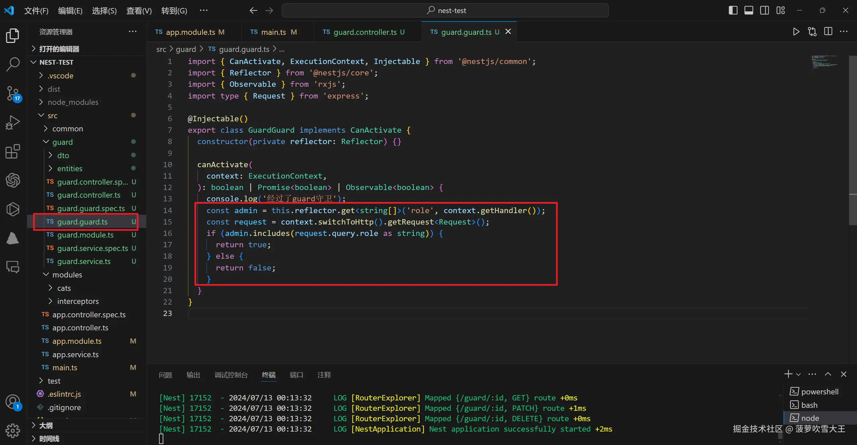The height and width of the screenshot is (445, 857).
Task: Switch to the 调试控制台 panel tab
Action: click(x=231, y=375)
